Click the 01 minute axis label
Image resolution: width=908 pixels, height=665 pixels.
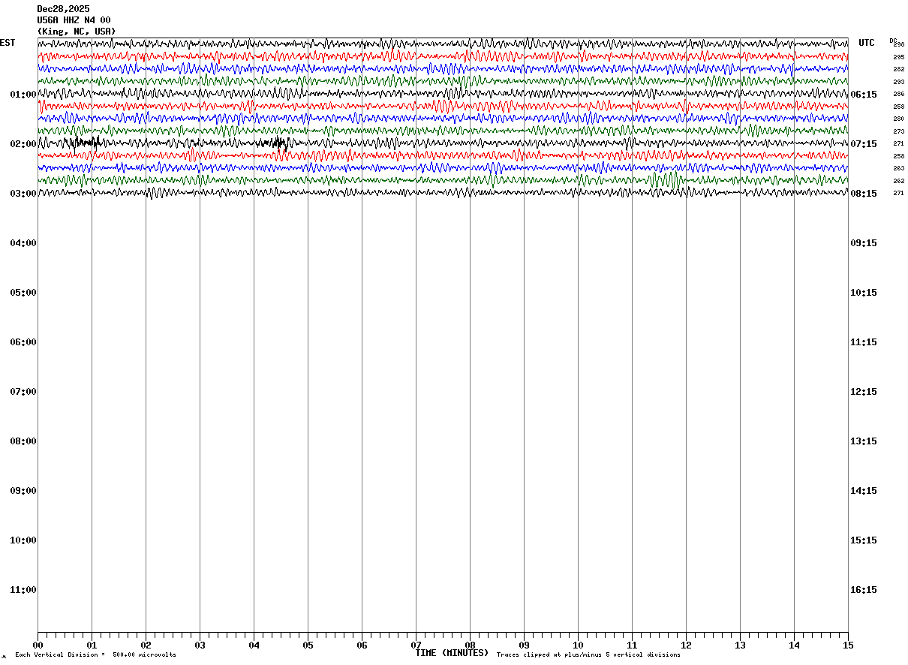92,645
